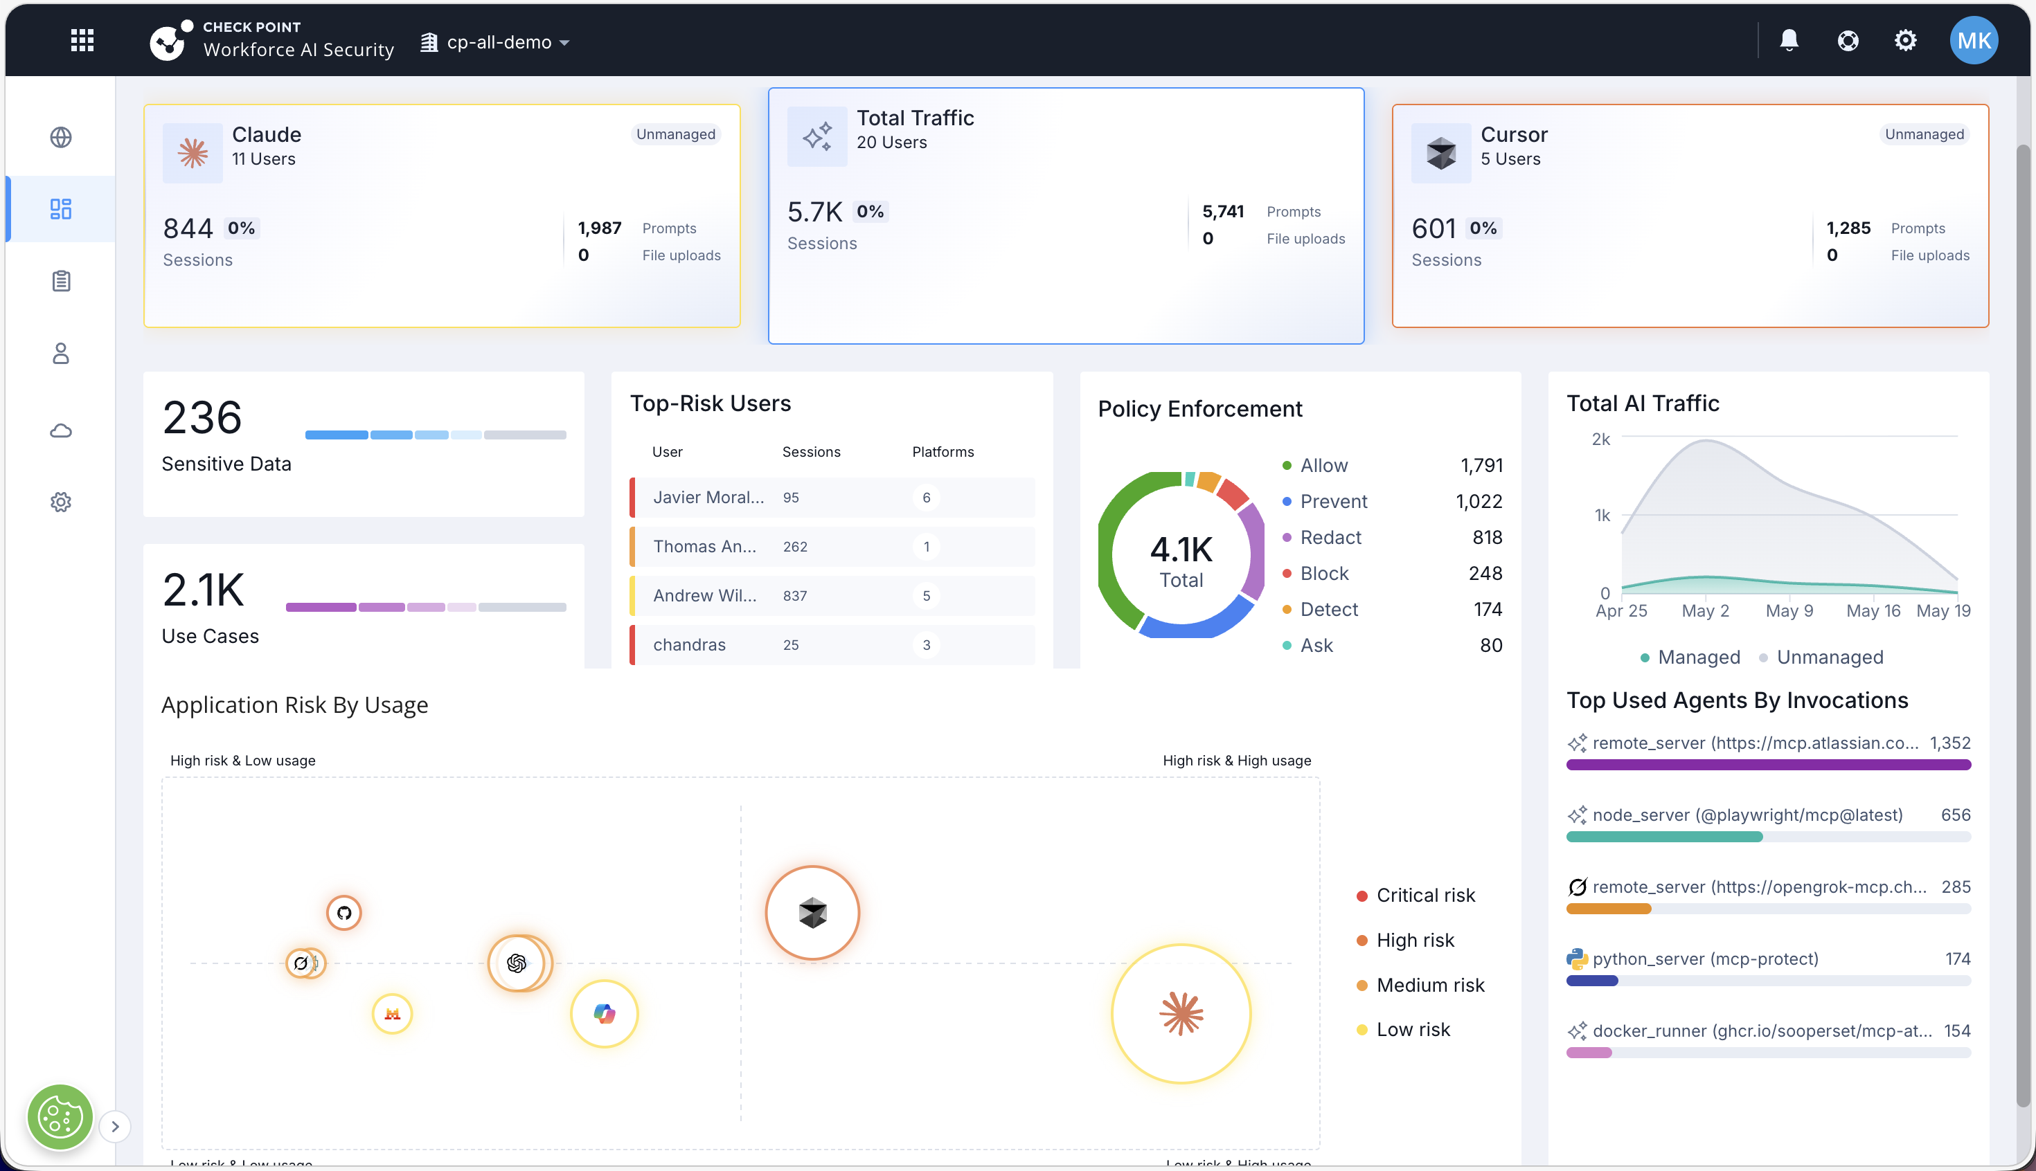The height and width of the screenshot is (1171, 2036).
Task: Select the globe icon in sidebar
Action: coord(61,138)
